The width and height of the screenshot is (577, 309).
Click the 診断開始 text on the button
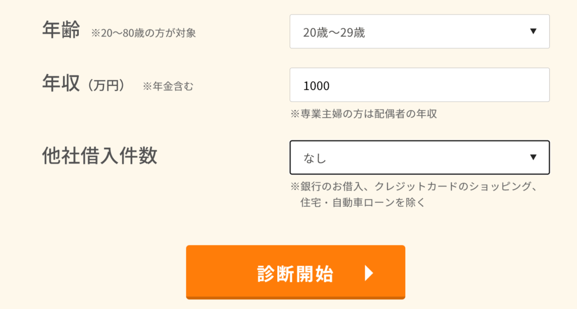point(295,273)
